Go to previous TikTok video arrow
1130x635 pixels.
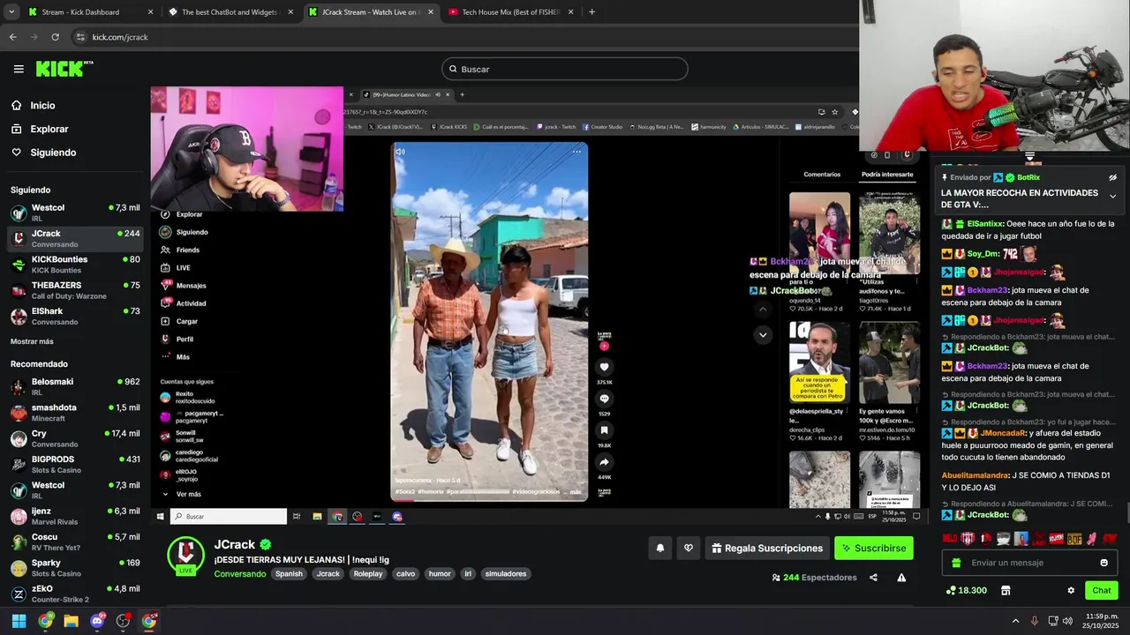click(763, 309)
